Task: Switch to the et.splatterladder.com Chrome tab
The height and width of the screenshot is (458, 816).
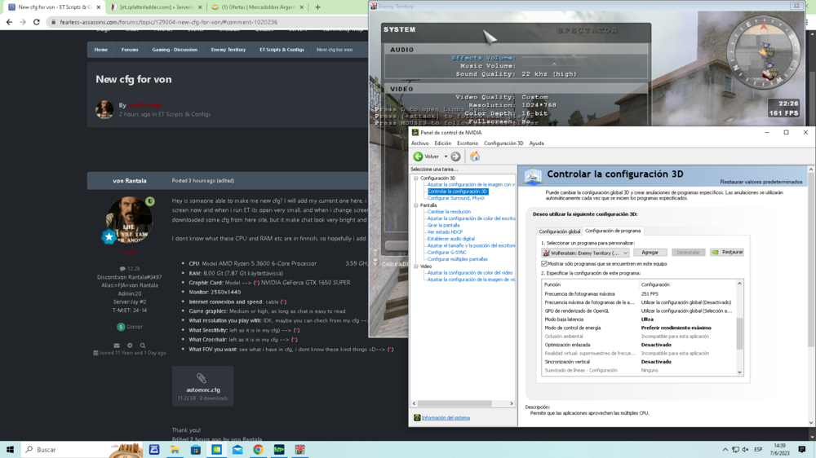Action: pyautogui.click(x=155, y=7)
